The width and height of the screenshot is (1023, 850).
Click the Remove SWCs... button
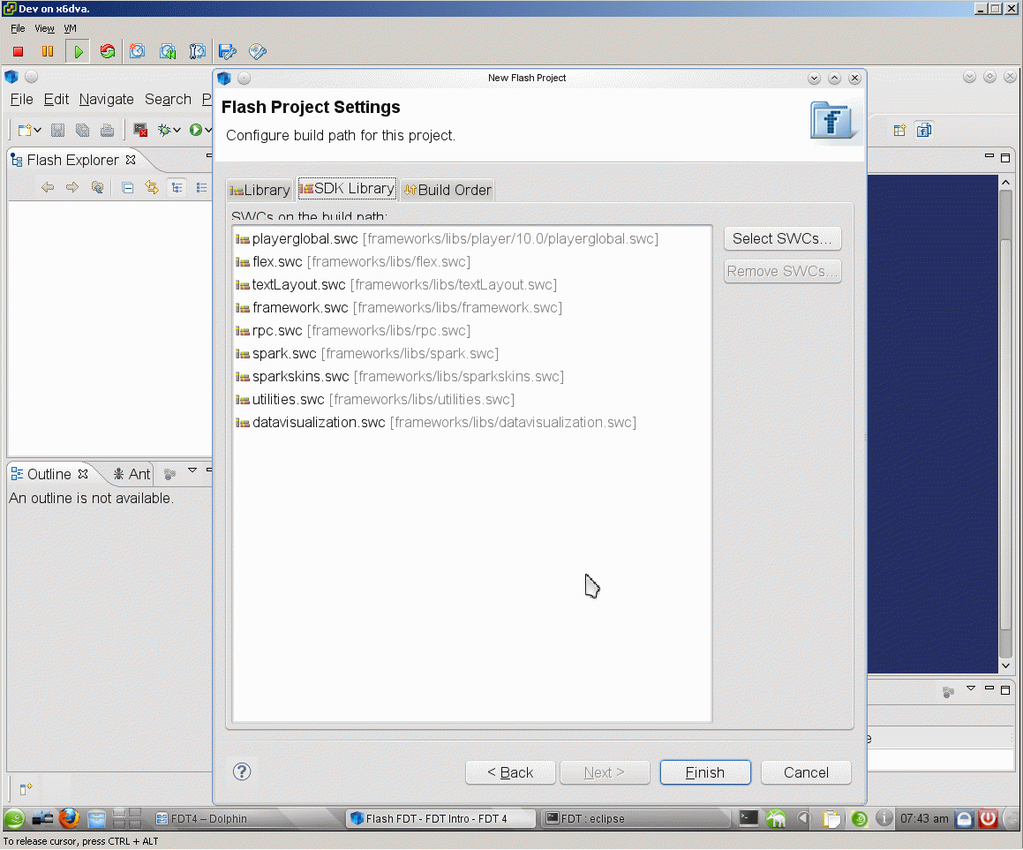coord(782,271)
